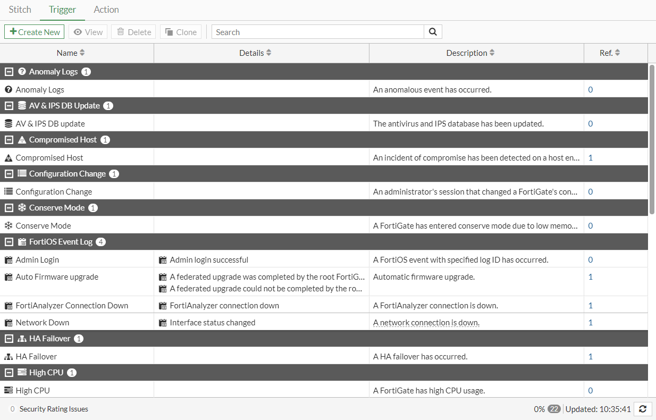Click the HA Failover row icon
This screenshot has width=656, height=420.
click(x=8, y=357)
